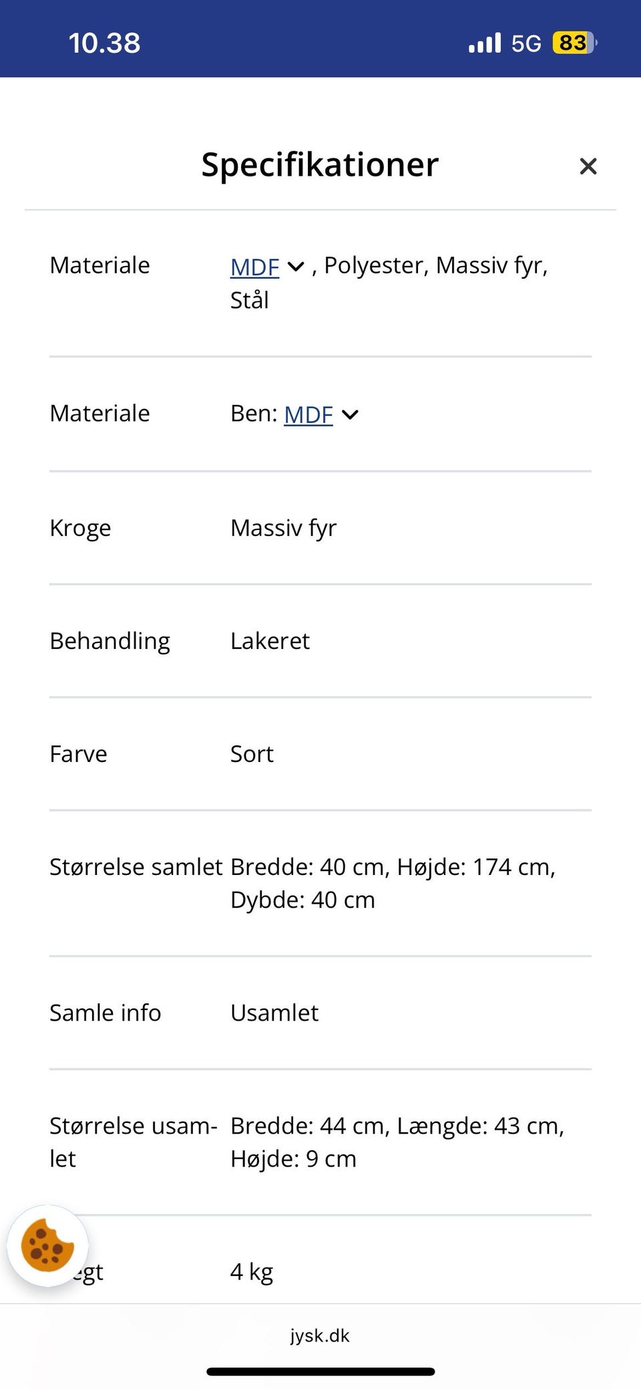Tap the Samle info value Usamlet
Screen dimensions: 641x1389
click(274, 1013)
